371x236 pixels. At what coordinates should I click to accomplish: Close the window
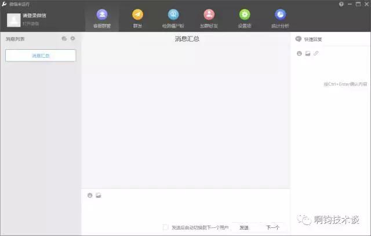pos(367,4)
